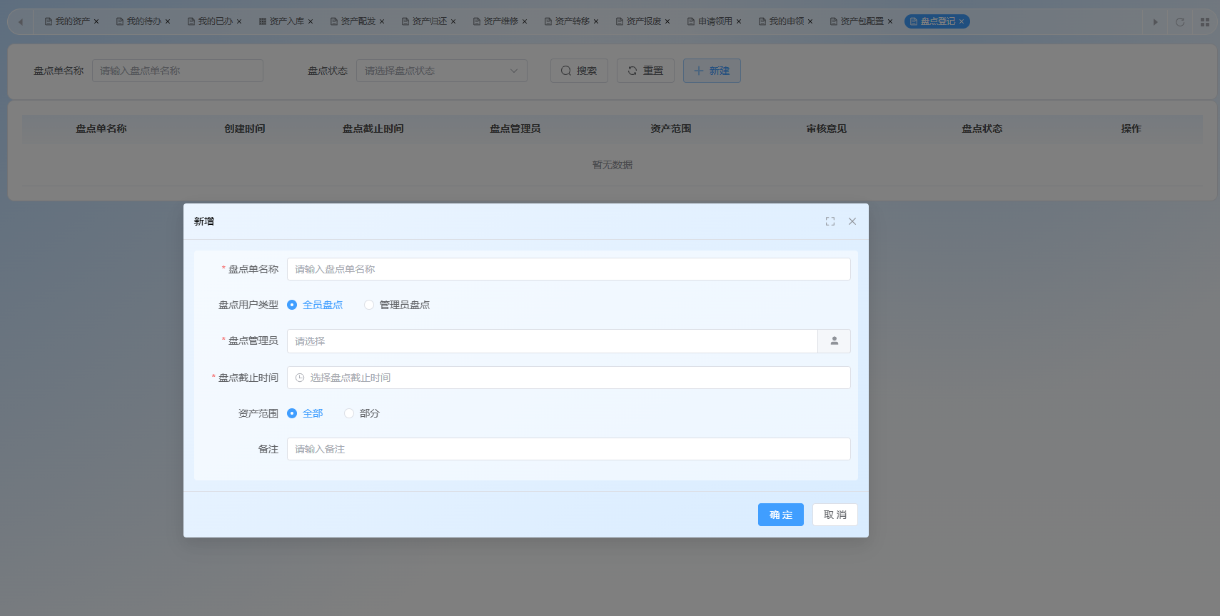The image size is (1220, 616).
Task: Close the 资产转移 tab
Action: pos(596,21)
